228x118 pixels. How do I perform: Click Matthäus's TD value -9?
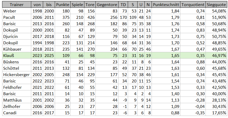coord(123,100)
